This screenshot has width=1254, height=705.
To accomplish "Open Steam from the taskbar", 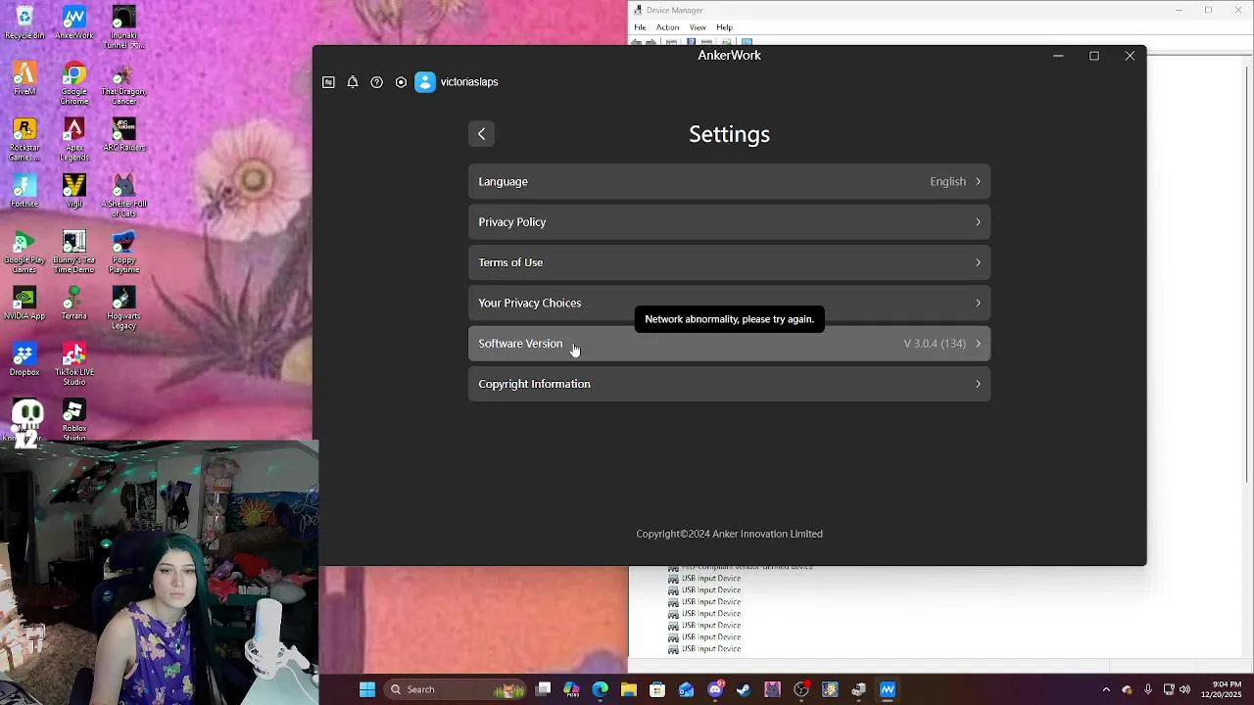I will point(744,689).
